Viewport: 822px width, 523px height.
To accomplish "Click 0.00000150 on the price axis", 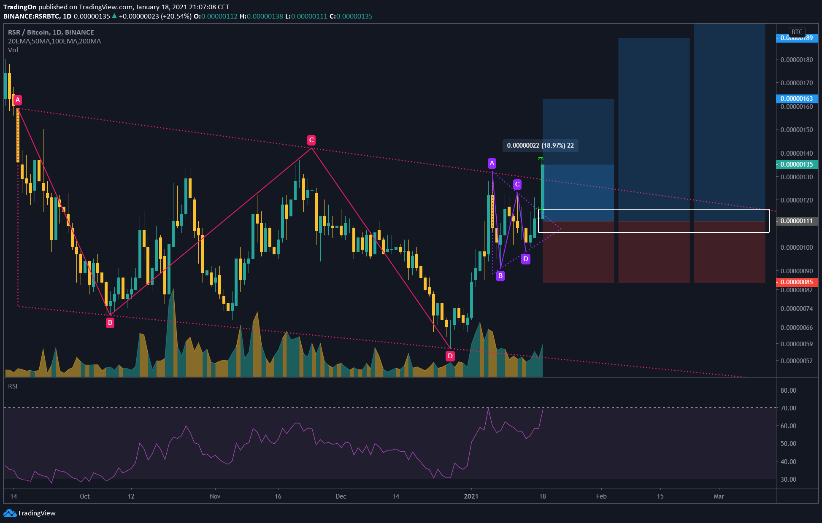I will [x=797, y=130].
